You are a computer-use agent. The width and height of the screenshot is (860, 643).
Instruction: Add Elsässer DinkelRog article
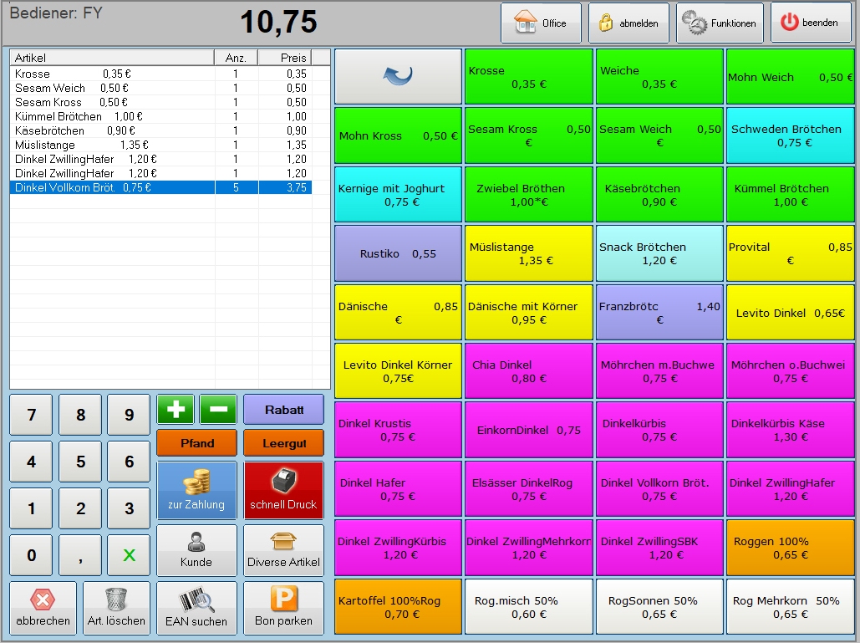pos(529,489)
